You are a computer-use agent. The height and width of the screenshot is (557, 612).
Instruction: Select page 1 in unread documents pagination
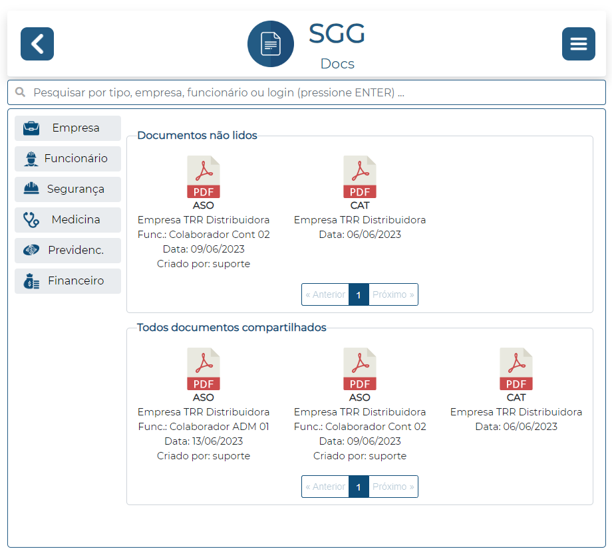click(x=359, y=294)
